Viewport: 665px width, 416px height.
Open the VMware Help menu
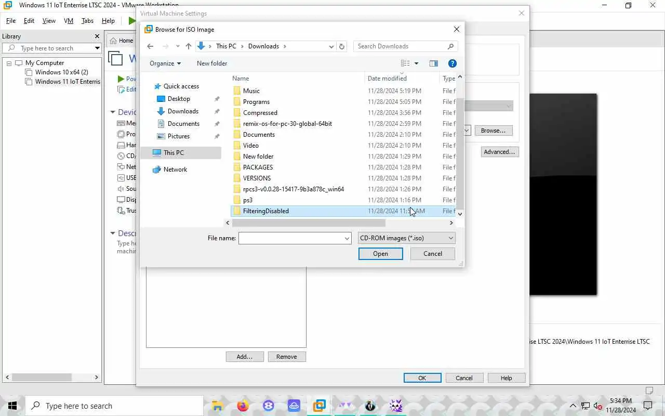tap(108, 21)
